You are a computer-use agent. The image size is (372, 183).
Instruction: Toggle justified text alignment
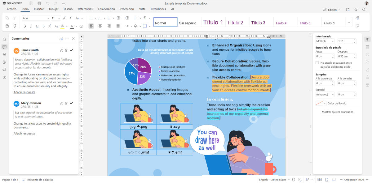click(118, 26)
